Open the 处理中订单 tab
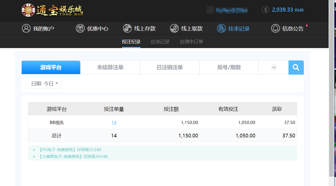 191,42
